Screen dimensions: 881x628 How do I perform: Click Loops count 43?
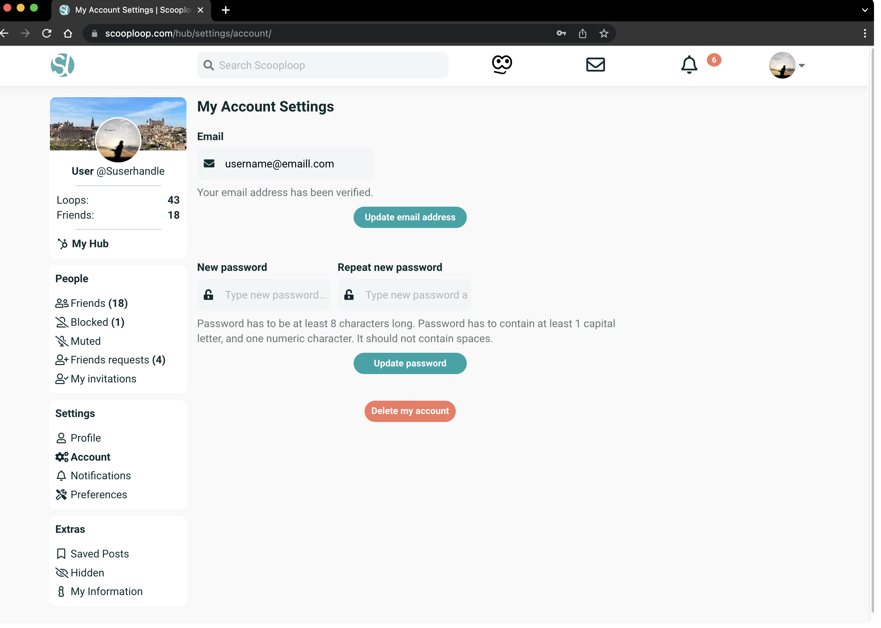pos(174,200)
